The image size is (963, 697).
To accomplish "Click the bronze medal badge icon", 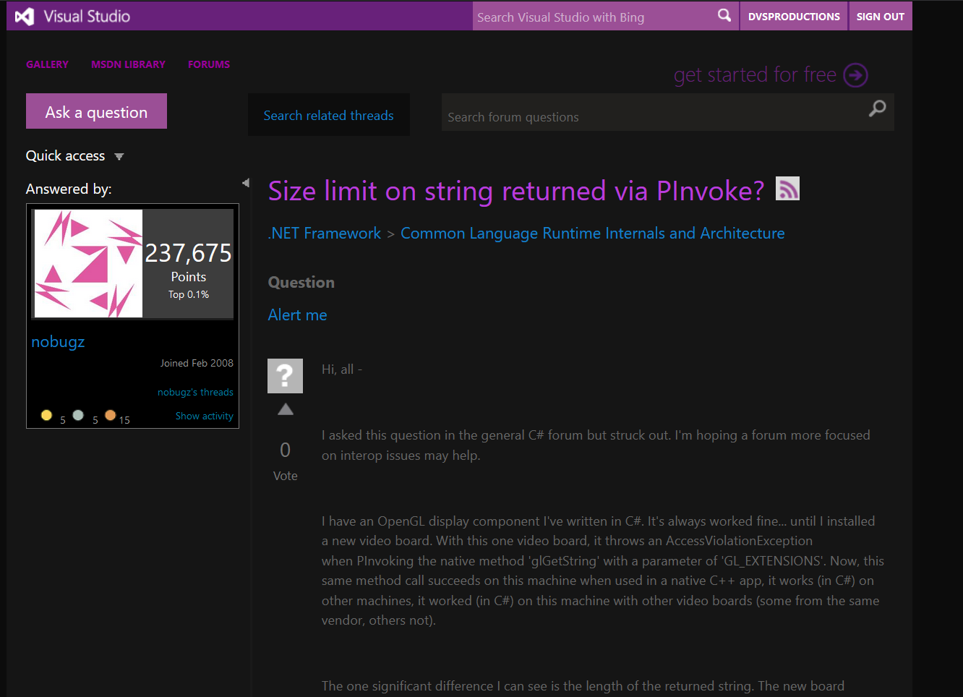I will pos(110,415).
